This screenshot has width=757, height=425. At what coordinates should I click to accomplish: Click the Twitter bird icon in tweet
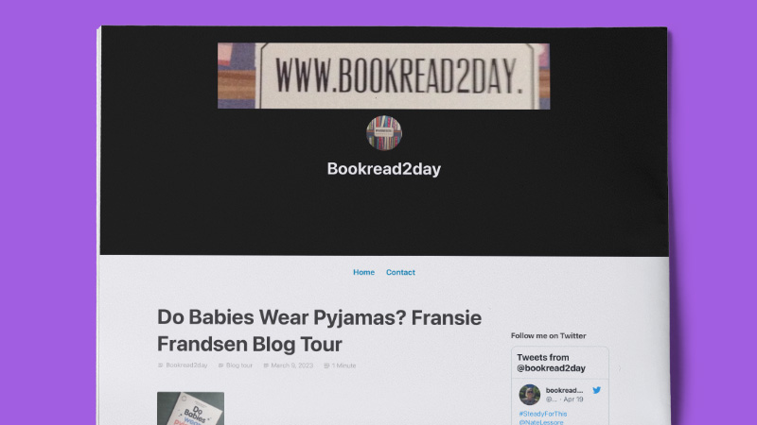click(x=597, y=390)
